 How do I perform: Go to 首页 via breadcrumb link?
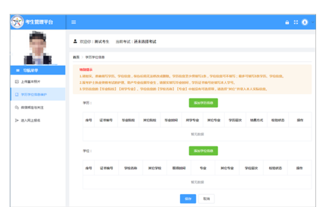pyautogui.click(x=76, y=57)
